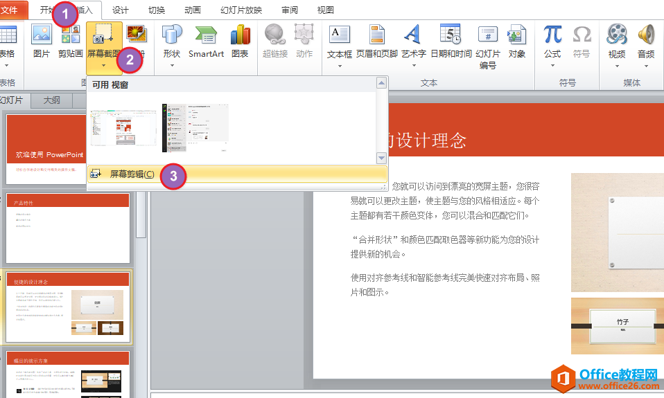This screenshot has height=398, width=664.
Task: Click the 屏幕截图 screenshot camera icon
Action: (103, 34)
